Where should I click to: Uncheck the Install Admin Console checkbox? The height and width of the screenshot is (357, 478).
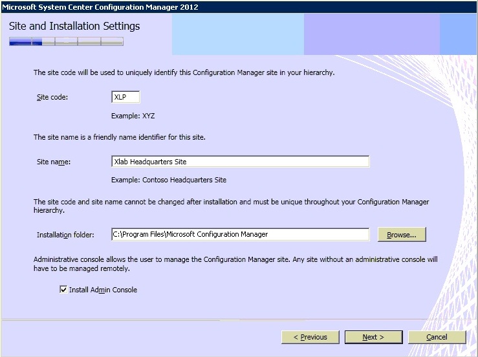tap(63, 289)
